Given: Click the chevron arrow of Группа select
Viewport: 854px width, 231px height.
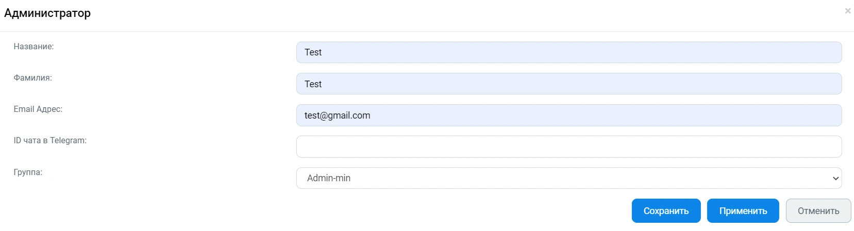Looking at the screenshot, I should 835,179.
